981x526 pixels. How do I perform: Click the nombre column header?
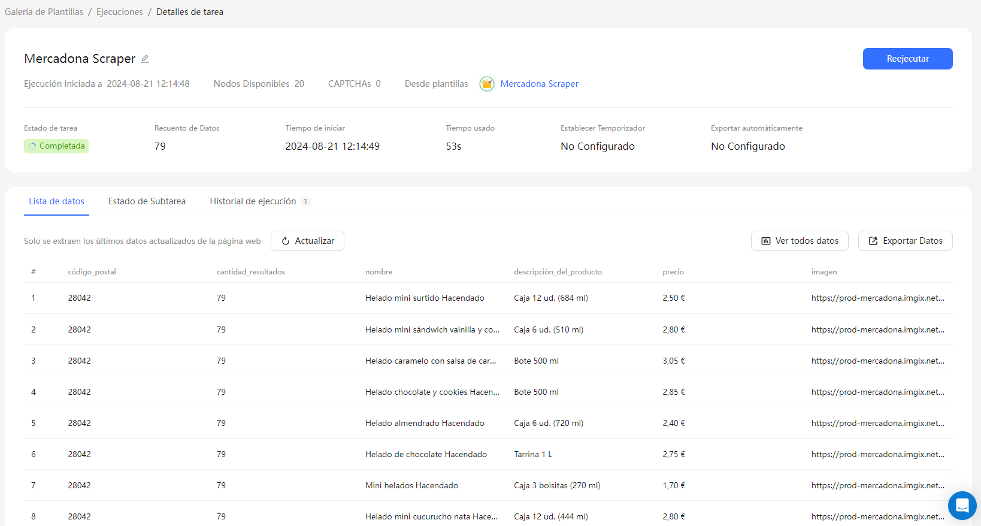click(379, 272)
